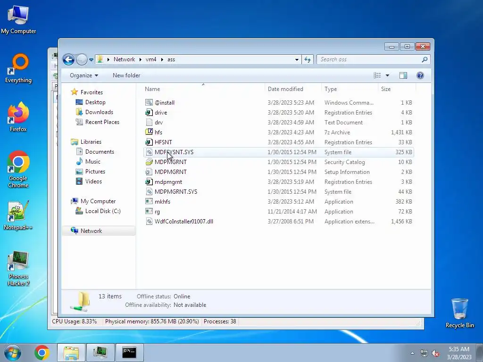483x362 pixels.
Task: Expand the address bar history dropdown
Action: [297, 60]
